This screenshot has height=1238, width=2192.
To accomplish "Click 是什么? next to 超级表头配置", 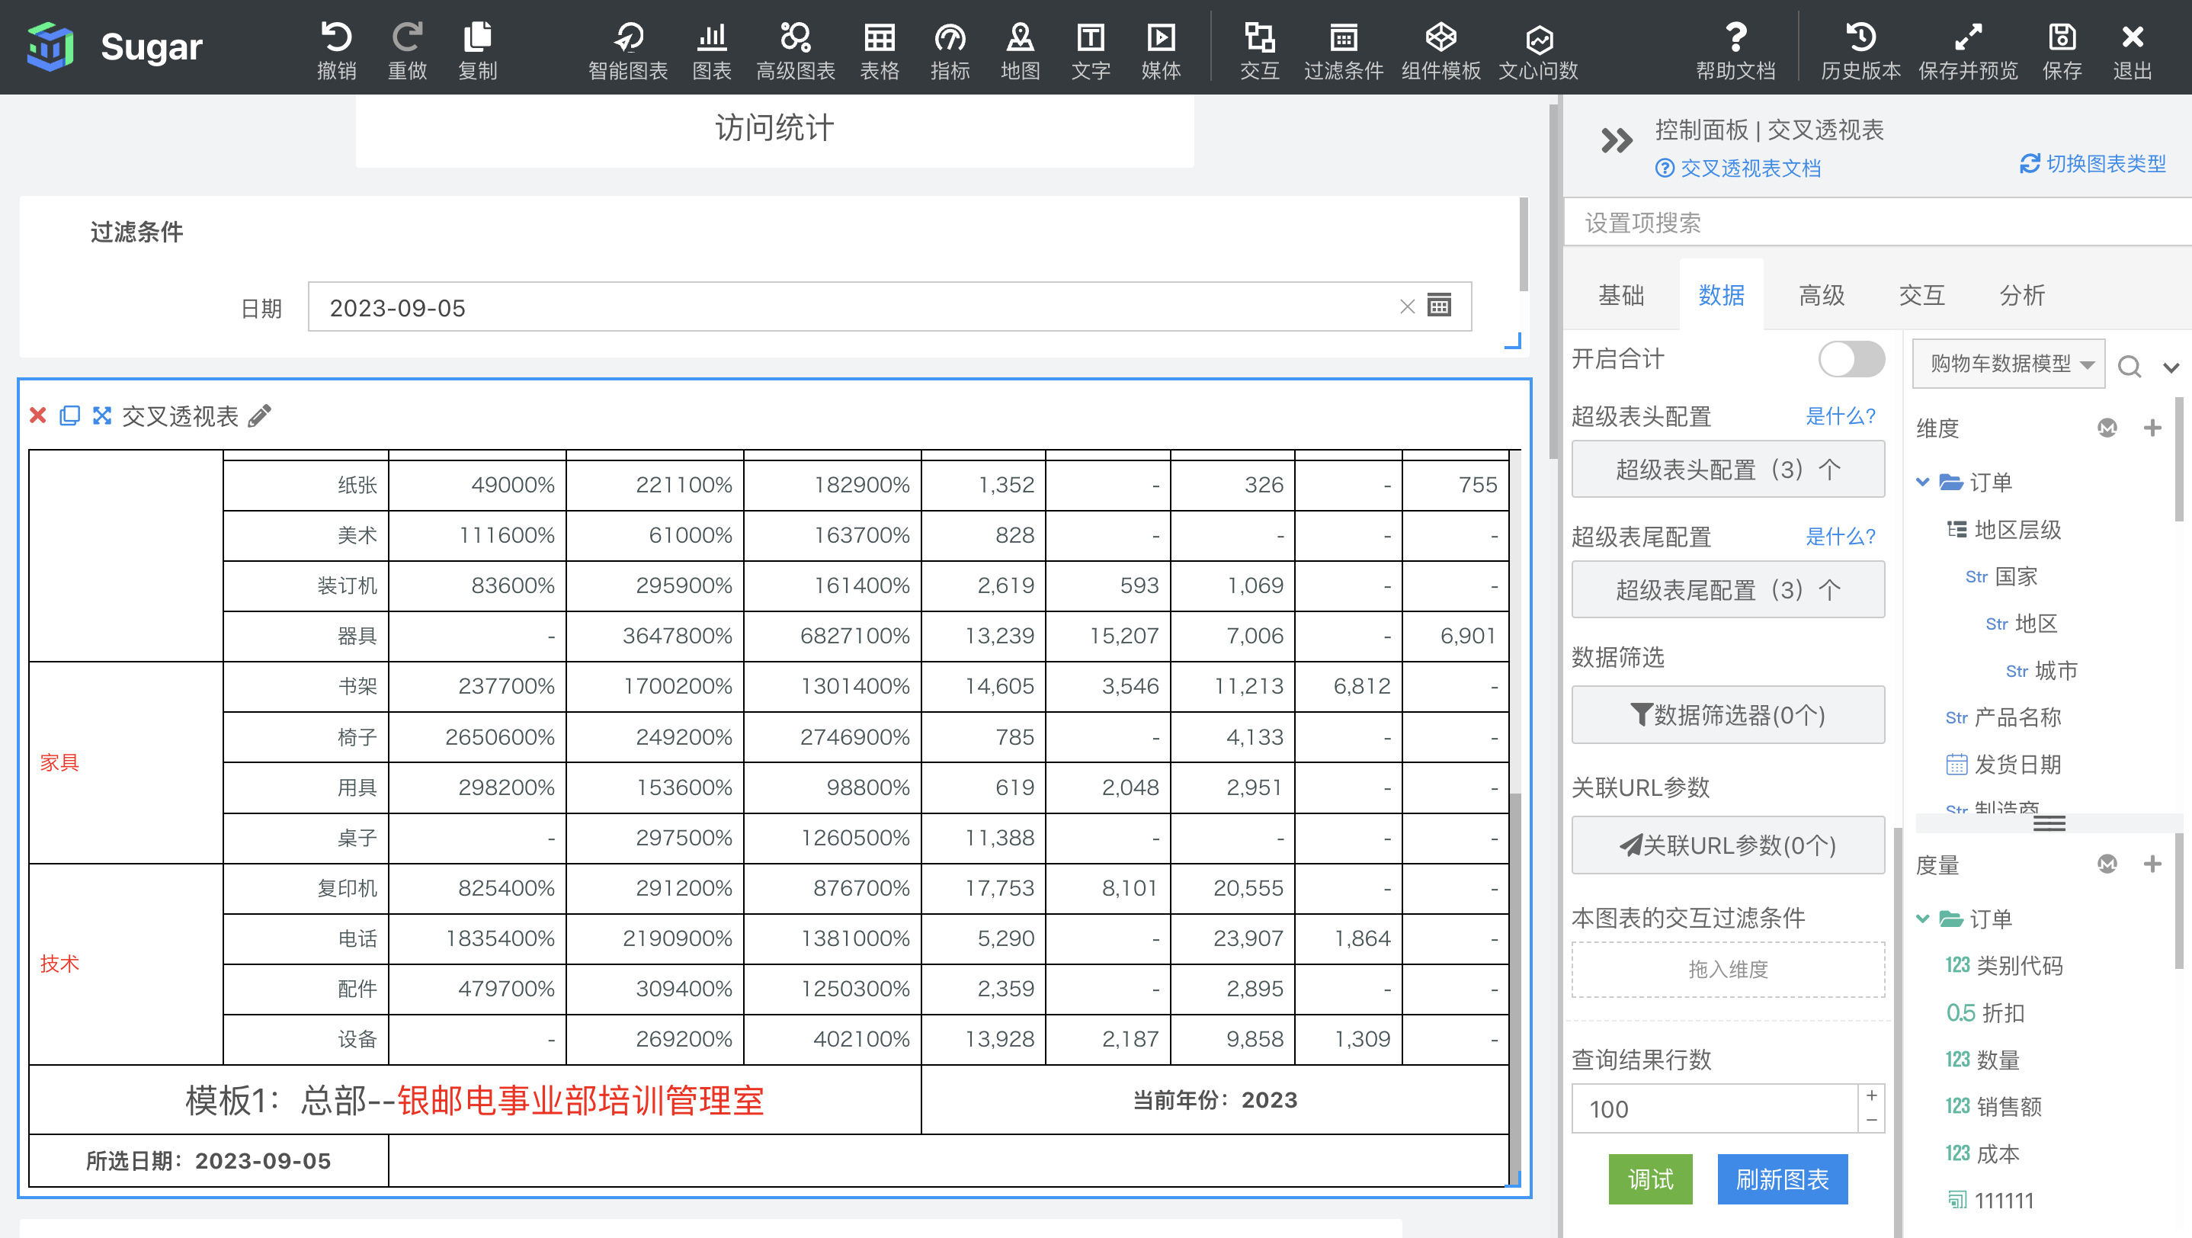I will click(x=1841, y=416).
